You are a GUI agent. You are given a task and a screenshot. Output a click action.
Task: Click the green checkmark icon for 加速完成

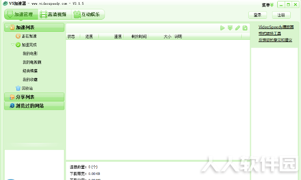coord(18,45)
